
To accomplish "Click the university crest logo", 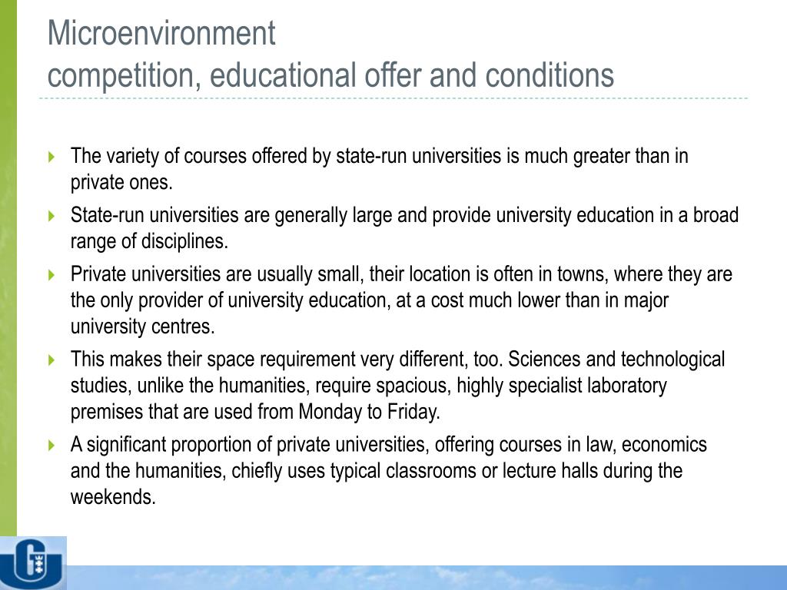I will tap(33, 563).
